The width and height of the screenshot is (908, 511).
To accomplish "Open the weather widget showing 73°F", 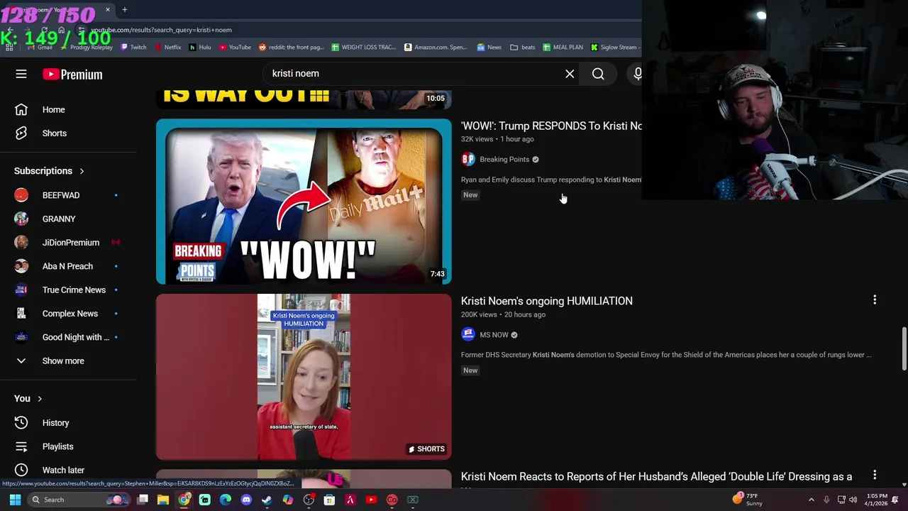I will coord(748,500).
